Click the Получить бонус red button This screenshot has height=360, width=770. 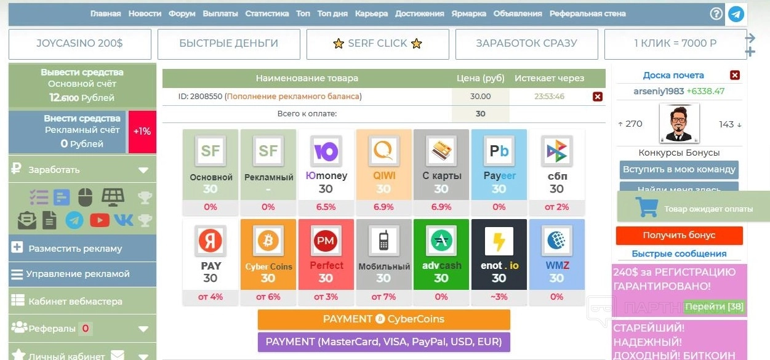tap(679, 235)
